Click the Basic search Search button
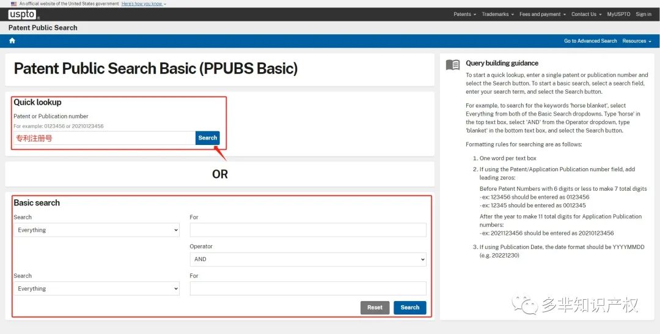The width and height of the screenshot is (660, 334). pyautogui.click(x=409, y=308)
